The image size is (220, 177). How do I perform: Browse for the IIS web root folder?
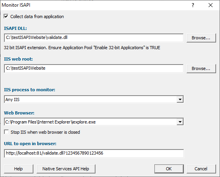[201, 68]
